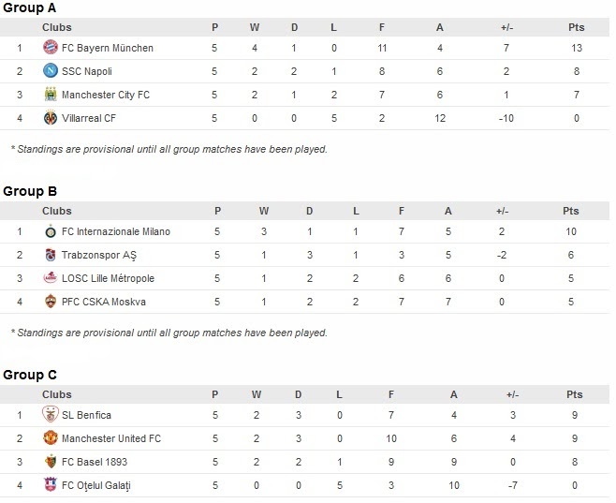The height and width of the screenshot is (503, 616).
Task: Click the Manchester City FC crest icon
Action: tap(51, 95)
